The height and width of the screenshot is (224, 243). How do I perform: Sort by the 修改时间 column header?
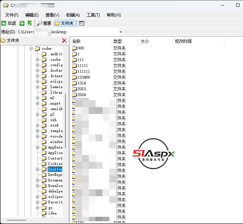click(x=198, y=41)
